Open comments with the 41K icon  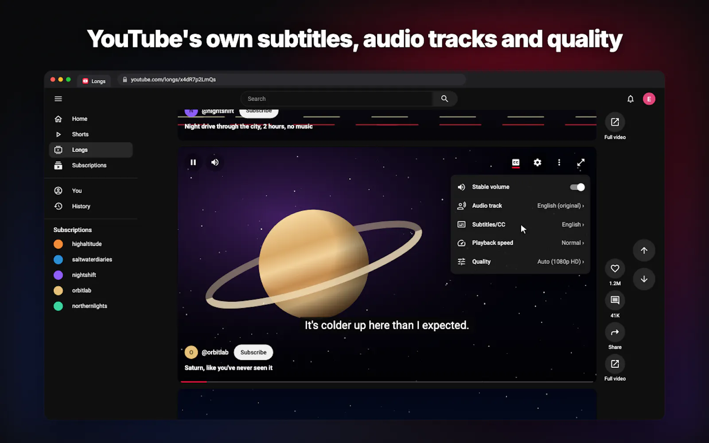(x=615, y=300)
